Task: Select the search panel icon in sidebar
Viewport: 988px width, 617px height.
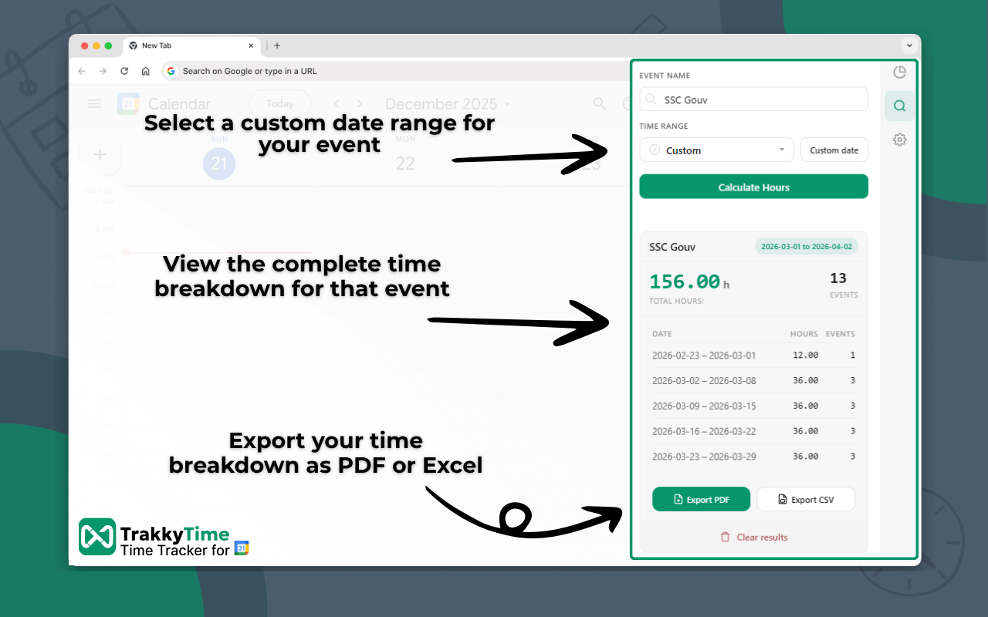Action: point(899,106)
